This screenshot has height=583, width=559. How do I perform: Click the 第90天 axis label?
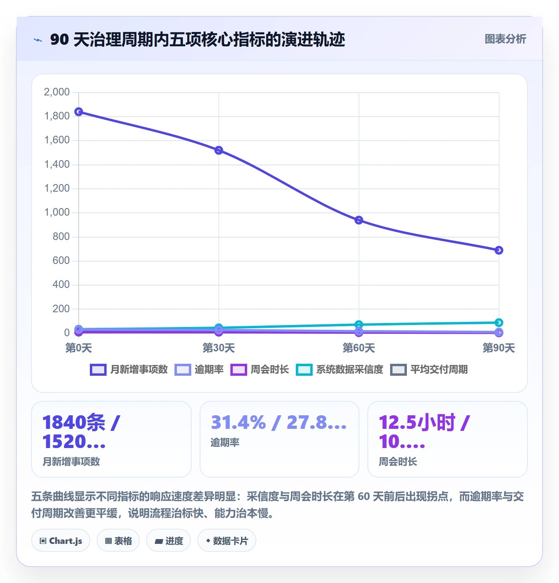tap(499, 348)
